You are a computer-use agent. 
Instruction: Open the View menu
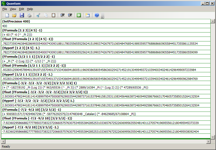[13, 9]
